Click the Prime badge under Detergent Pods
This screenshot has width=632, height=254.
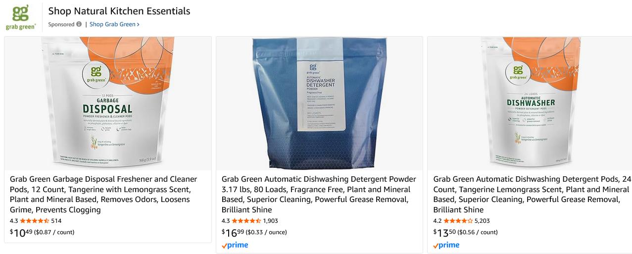446,245
